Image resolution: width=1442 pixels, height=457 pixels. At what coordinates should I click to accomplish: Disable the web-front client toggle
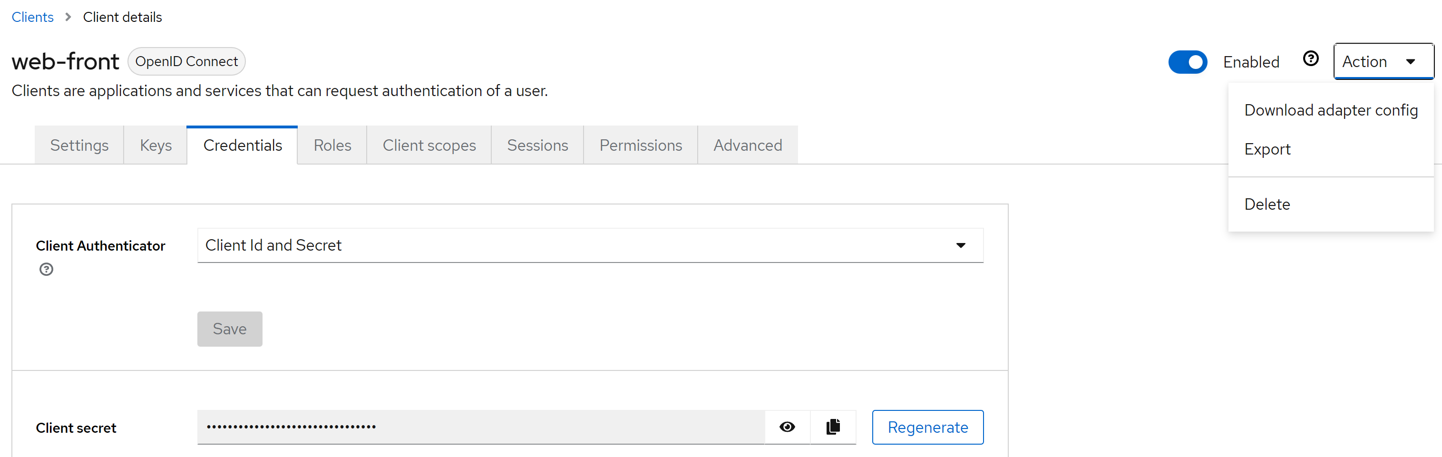[x=1187, y=62]
